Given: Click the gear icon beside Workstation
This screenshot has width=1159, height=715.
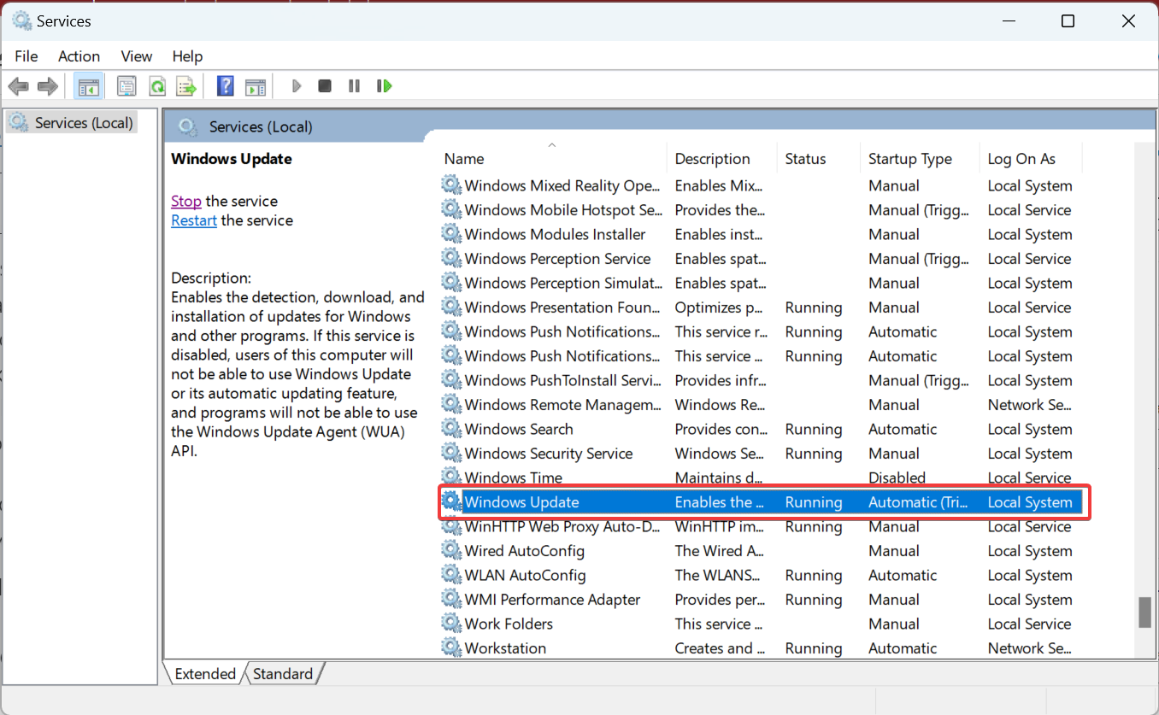Looking at the screenshot, I should click(450, 648).
